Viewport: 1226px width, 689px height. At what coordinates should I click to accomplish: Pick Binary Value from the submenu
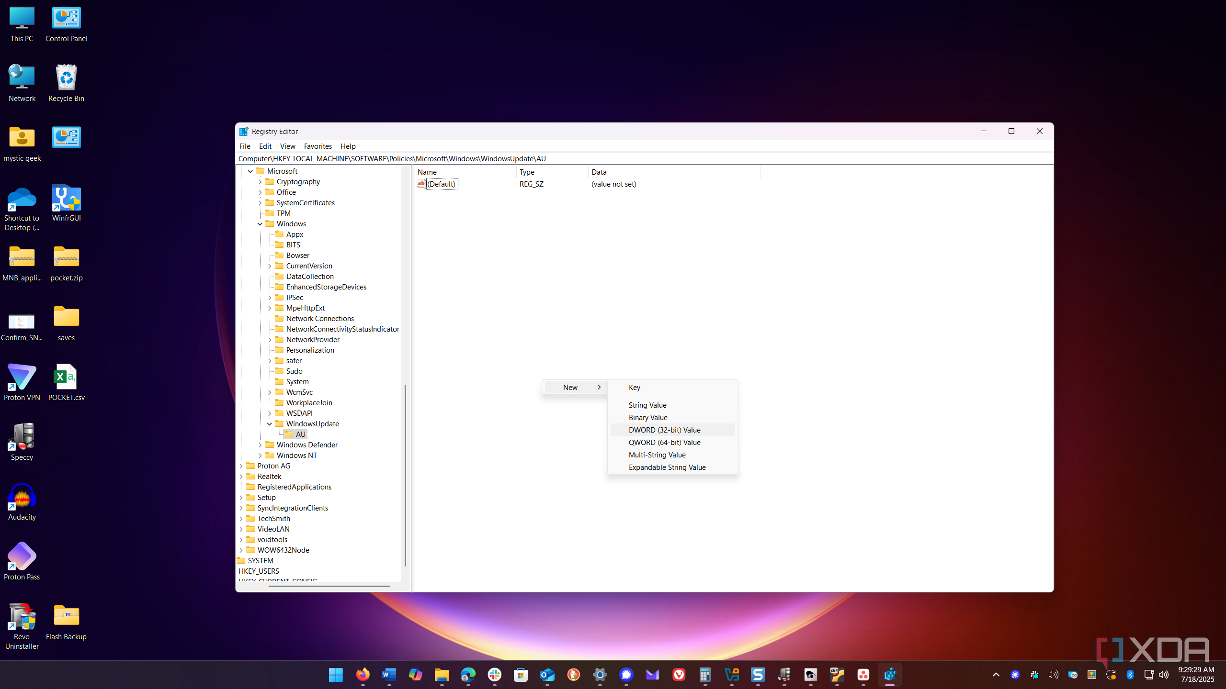pyautogui.click(x=672, y=417)
